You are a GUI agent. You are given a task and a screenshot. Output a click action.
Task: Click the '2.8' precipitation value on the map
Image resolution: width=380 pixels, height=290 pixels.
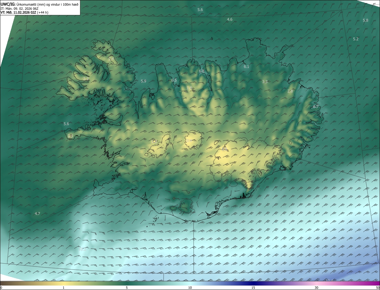290,91
